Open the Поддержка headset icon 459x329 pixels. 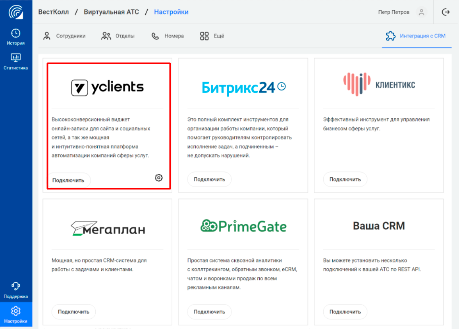coord(16,286)
